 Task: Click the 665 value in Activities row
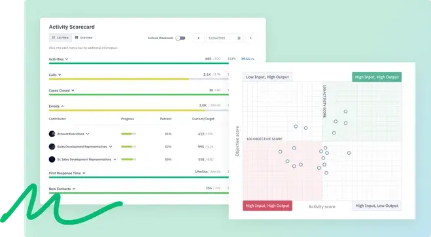208,59
